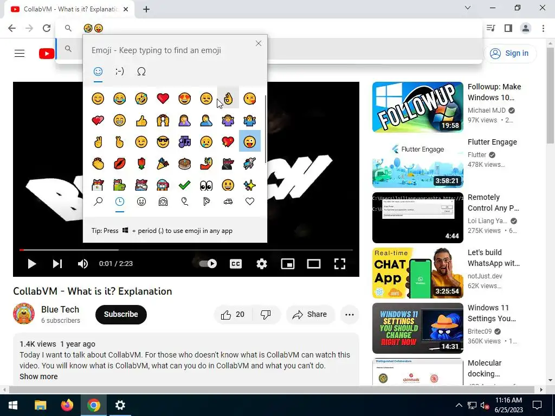Insert the thumbs up emoji
Viewport: 555px width, 416px height.
(x=141, y=120)
